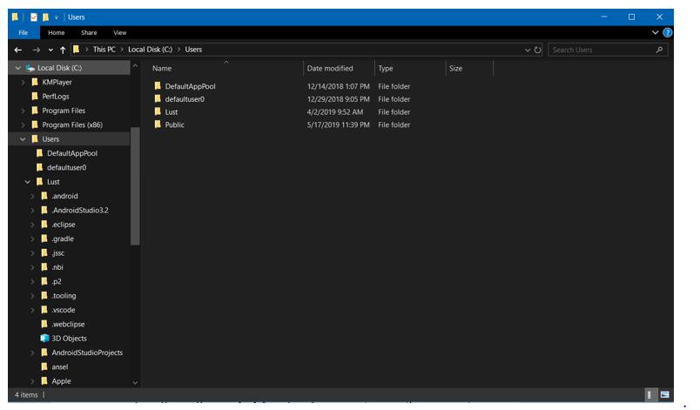Image resolution: width=700 pixels, height=410 pixels.
Task: Click the Back navigation arrow
Action: tap(18, 50)
